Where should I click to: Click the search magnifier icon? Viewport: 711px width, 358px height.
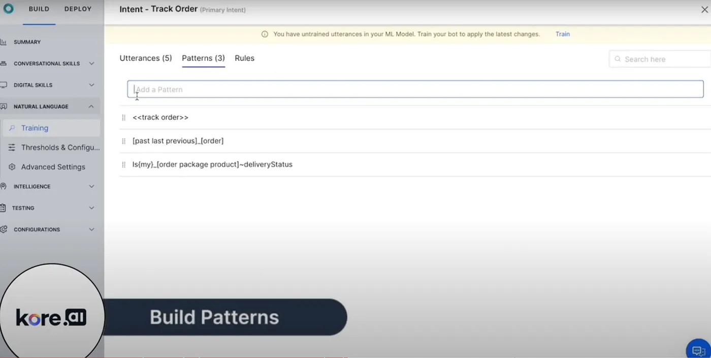click(618, 59)
